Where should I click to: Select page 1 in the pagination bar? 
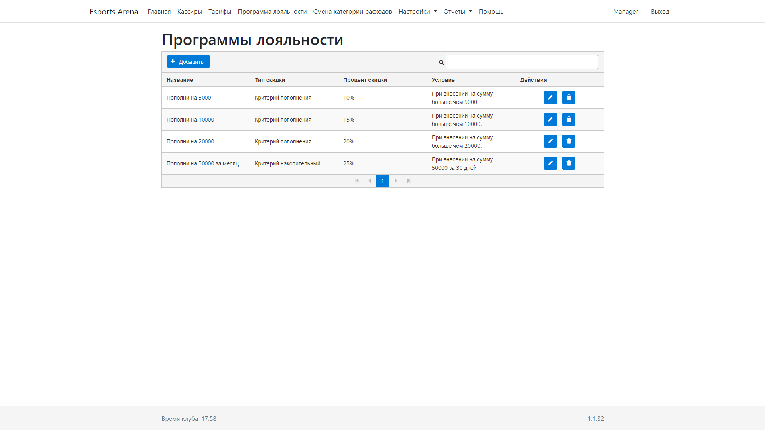[382, 181]
